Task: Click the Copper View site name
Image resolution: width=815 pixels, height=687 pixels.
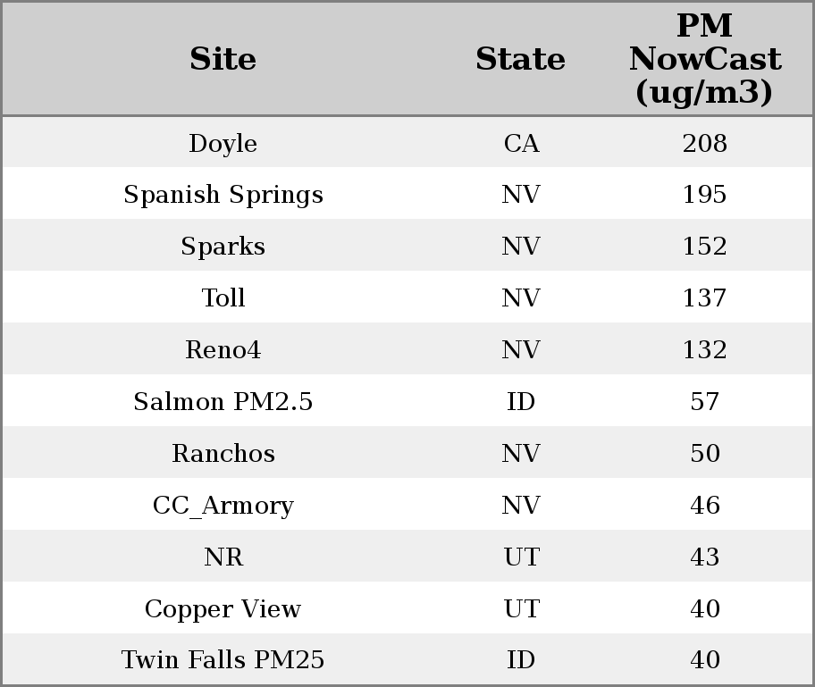Action: coord(223,609)
